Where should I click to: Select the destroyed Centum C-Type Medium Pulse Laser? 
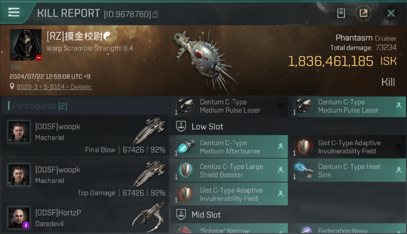click(229, 106)
